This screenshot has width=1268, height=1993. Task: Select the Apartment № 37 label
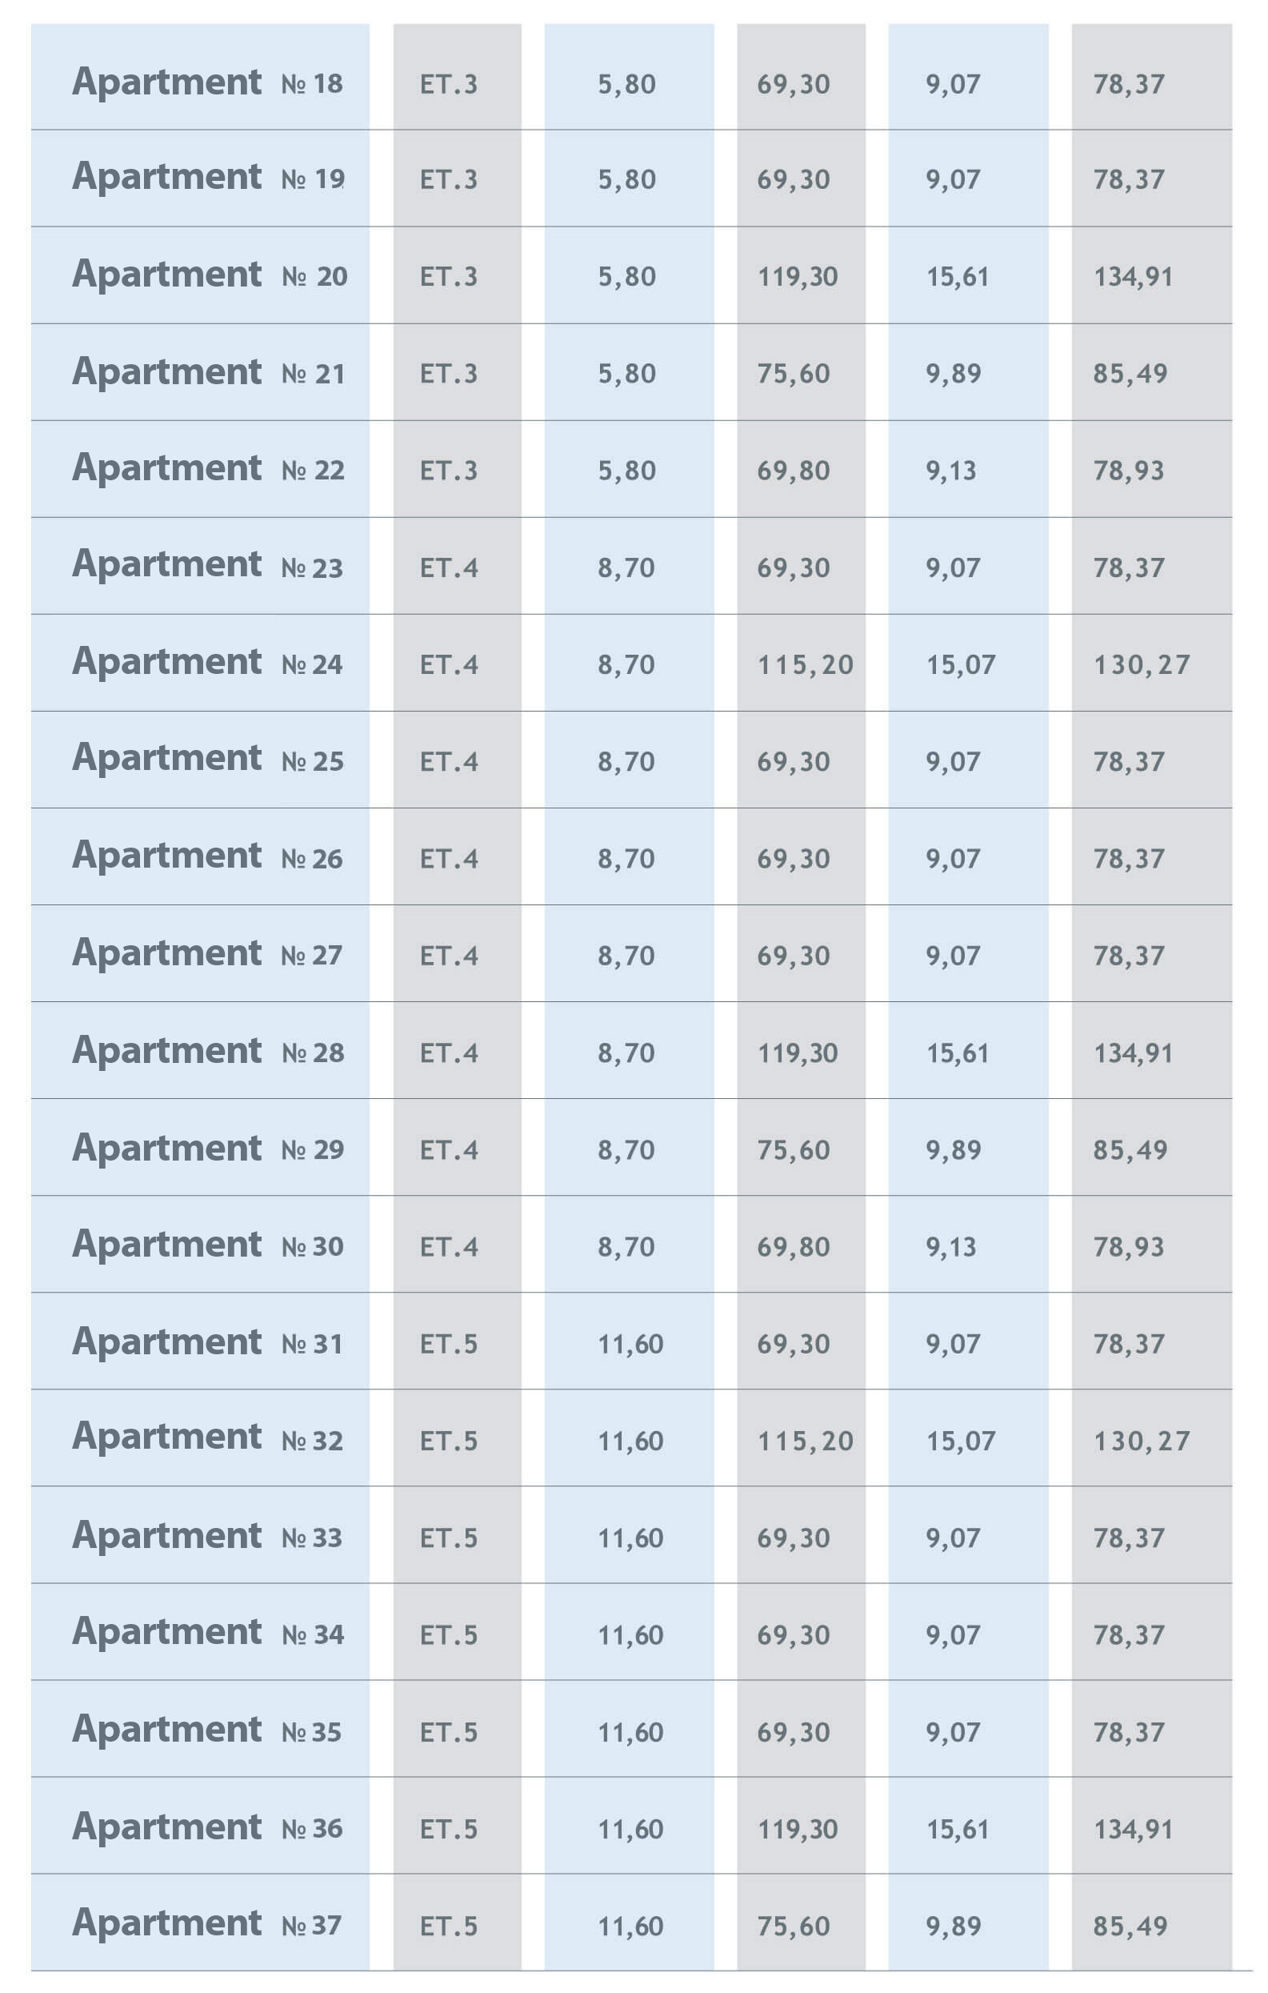[206, 1924]
